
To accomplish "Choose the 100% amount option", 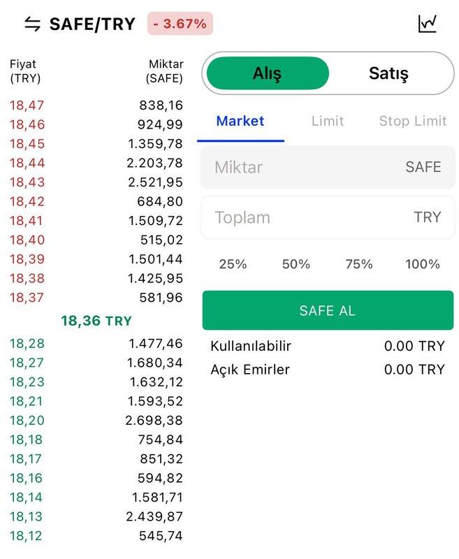I will 423,264.
